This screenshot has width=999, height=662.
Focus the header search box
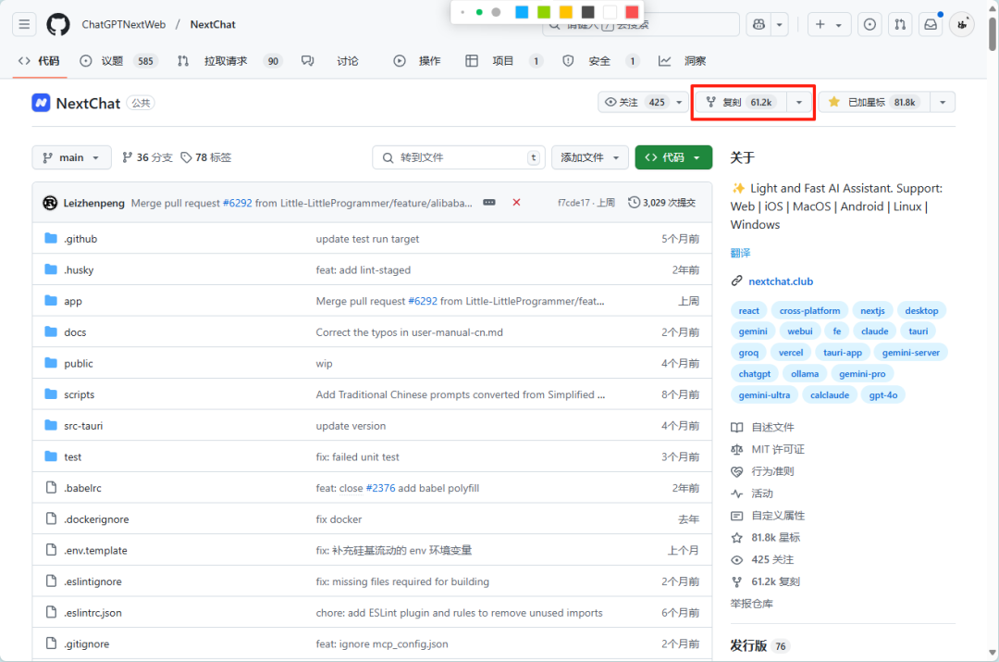click(640, 24)
